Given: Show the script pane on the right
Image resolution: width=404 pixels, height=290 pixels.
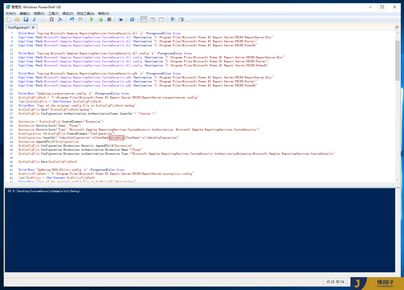Looking at the screenshot, I should (152, 19).
